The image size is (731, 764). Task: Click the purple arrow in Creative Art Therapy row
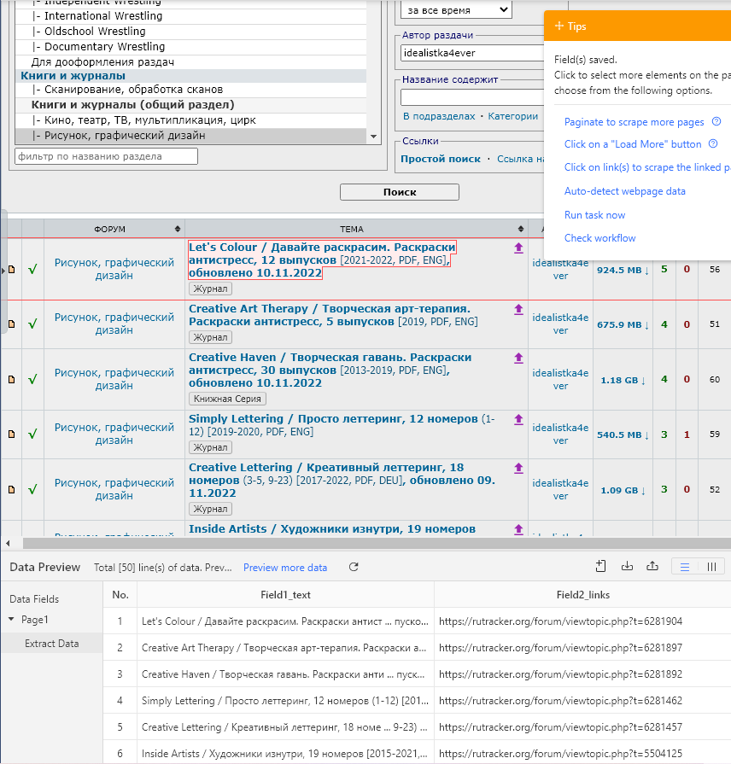[518, 309]
